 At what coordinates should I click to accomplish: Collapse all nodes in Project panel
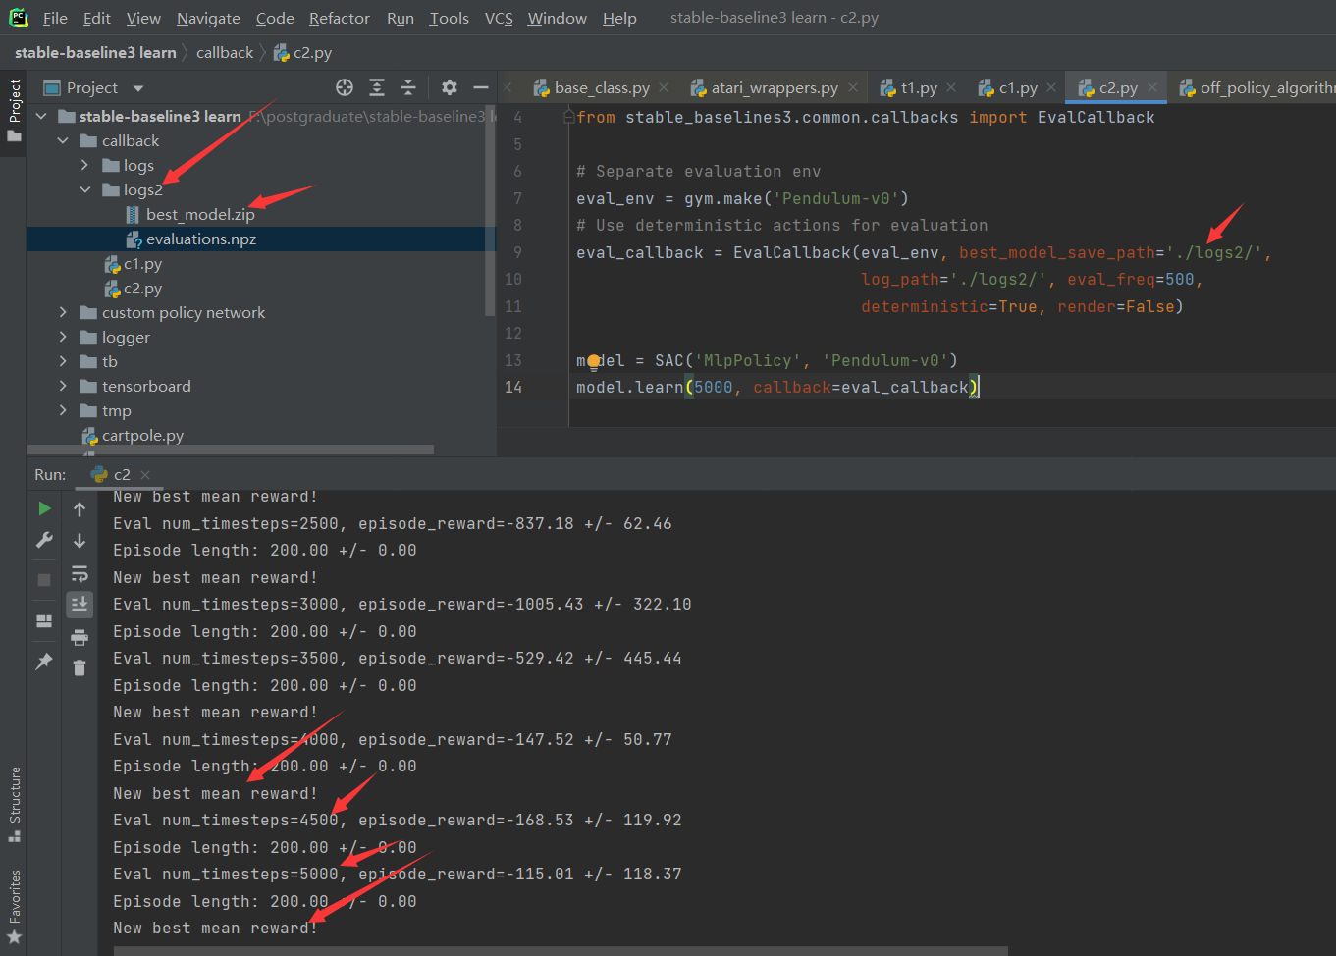(408, 87)
